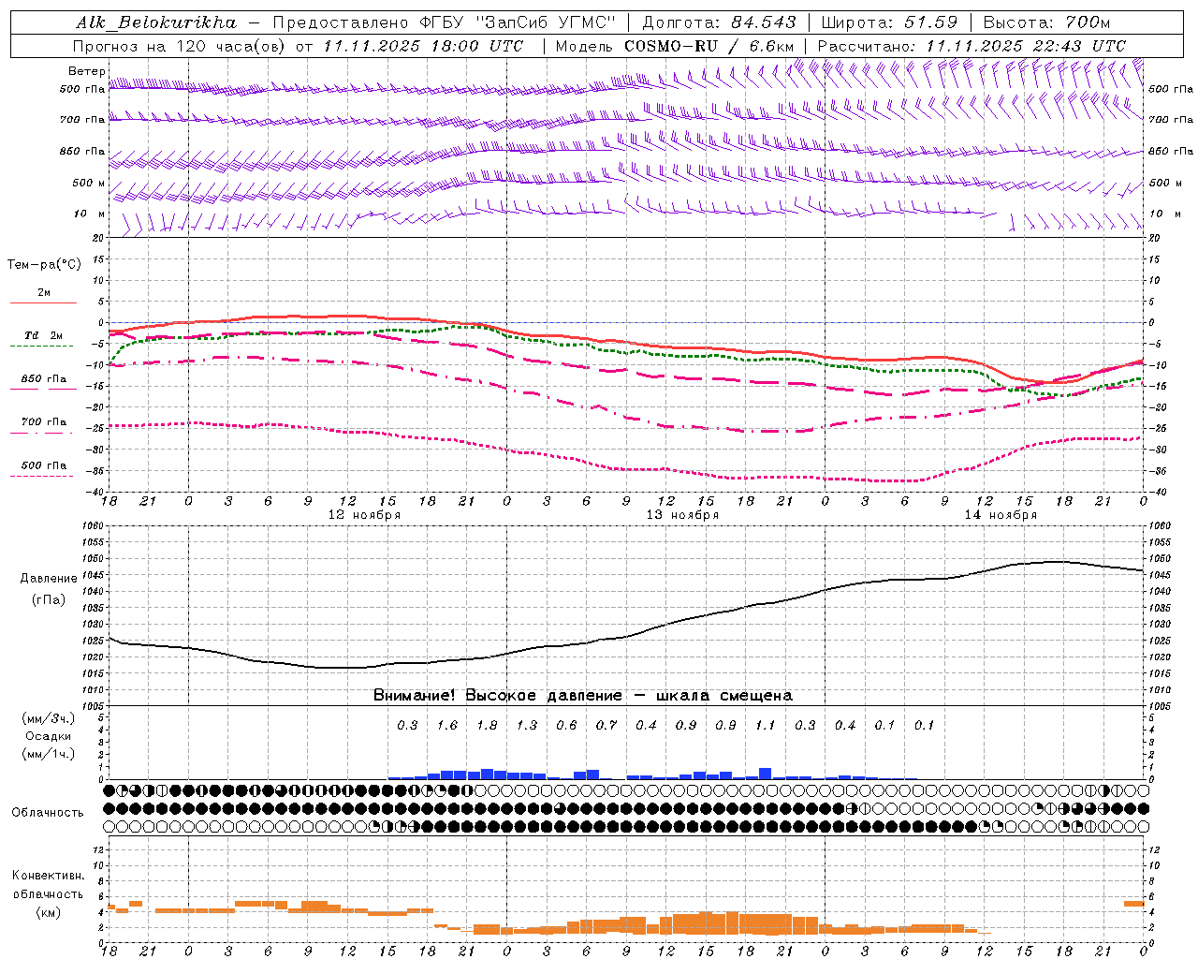Click the warning Внимание! Высокое давление — шкала смещена

click(583, 696)
